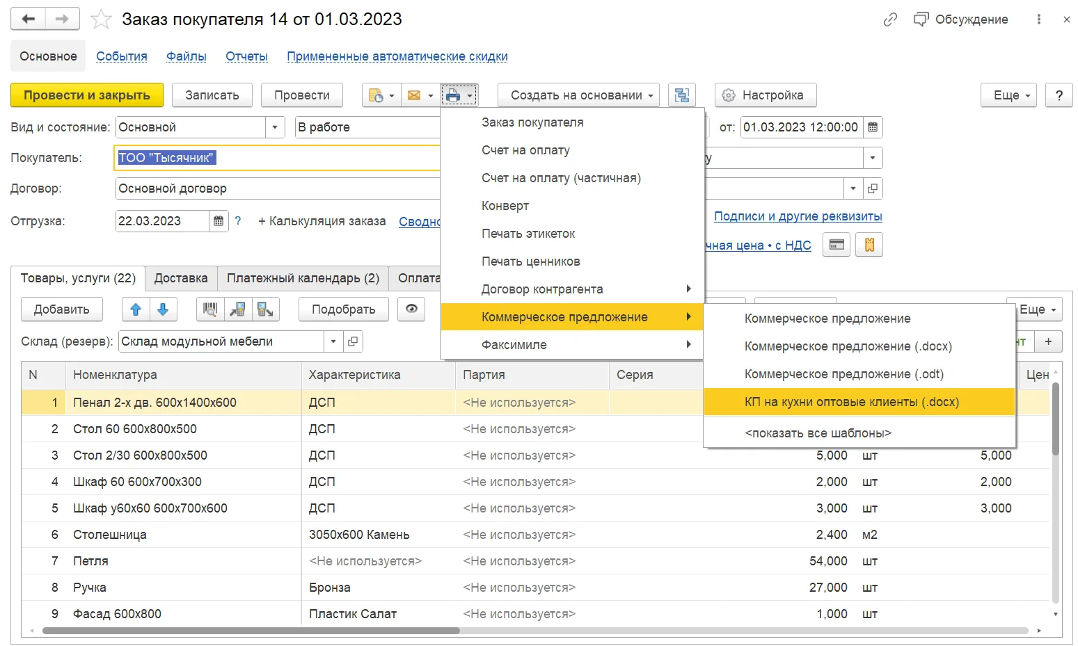Click the Договор field Основной договор
1078x646 pixels.
[x=278, y=188]
